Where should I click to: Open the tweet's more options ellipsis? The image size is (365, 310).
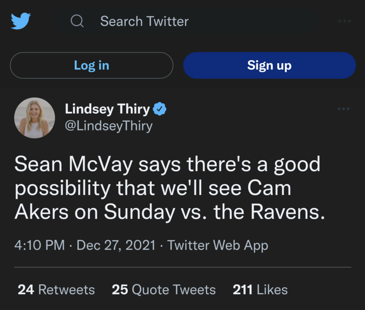pyautogui.click(x=344, y=109)
